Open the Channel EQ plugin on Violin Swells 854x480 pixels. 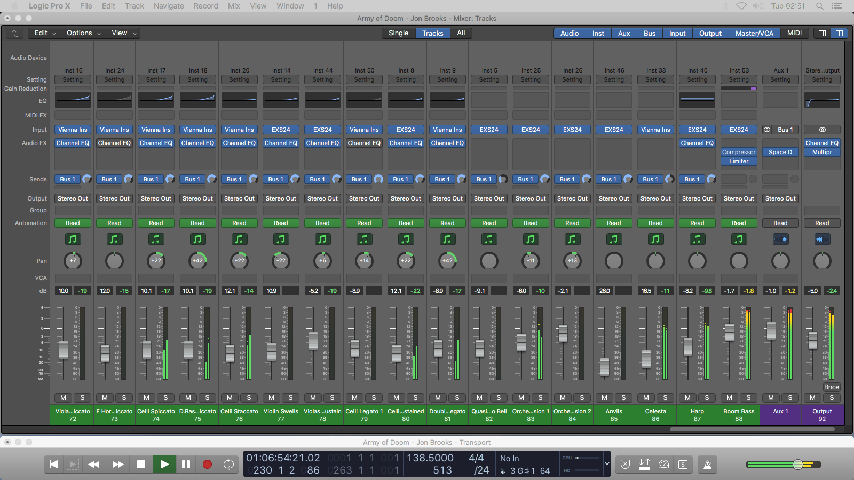(x=281, y=143)
